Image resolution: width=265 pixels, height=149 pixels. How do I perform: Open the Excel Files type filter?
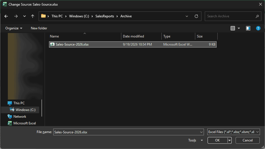tap(233, 132)
